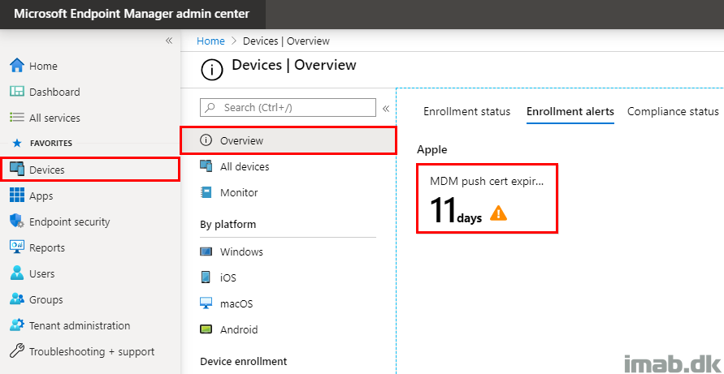Click the iOS phone icon
This screenshot has width=724, height=374.
(206, 277)
